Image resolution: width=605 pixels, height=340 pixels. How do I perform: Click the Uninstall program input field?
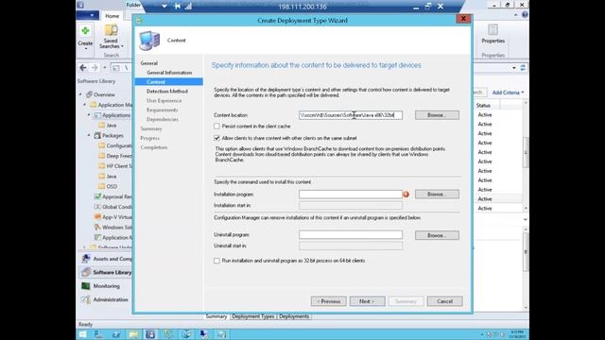351,235
